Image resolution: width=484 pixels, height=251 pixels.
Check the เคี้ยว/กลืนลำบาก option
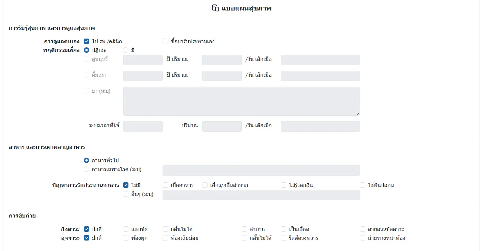click(x=205, y=185)
